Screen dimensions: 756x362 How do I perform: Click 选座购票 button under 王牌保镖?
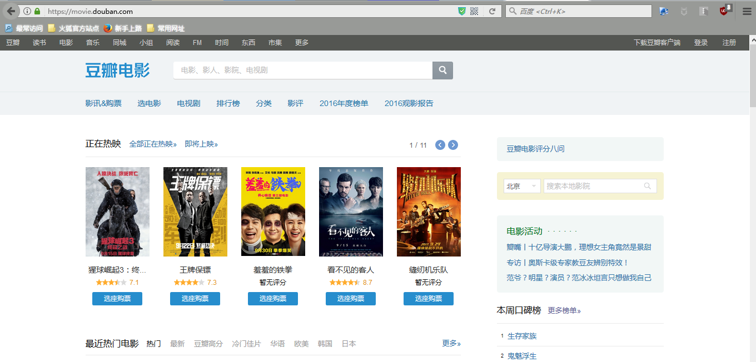(195, 299)
